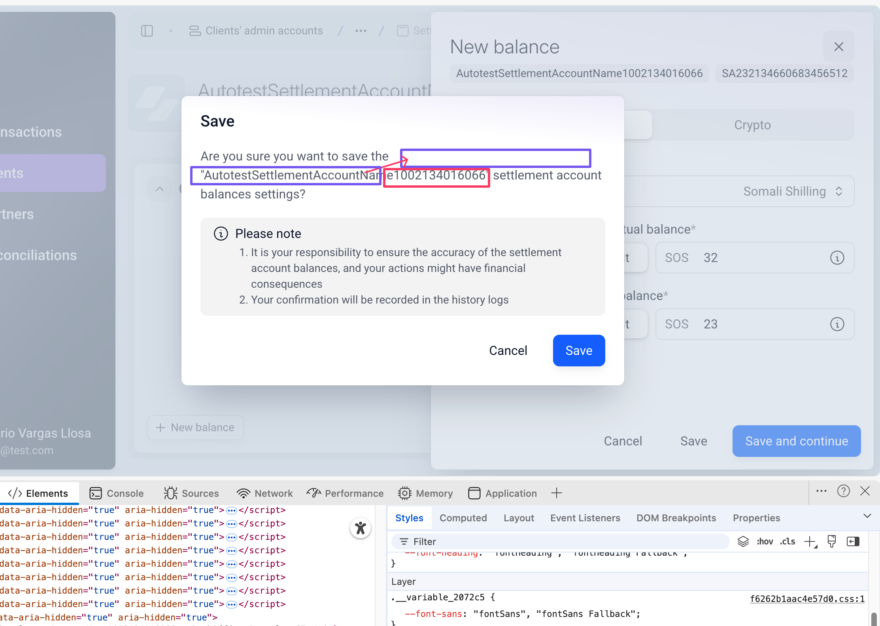Click plus icon to add devtools tab

pyautogui.click(x=556, y=493)
